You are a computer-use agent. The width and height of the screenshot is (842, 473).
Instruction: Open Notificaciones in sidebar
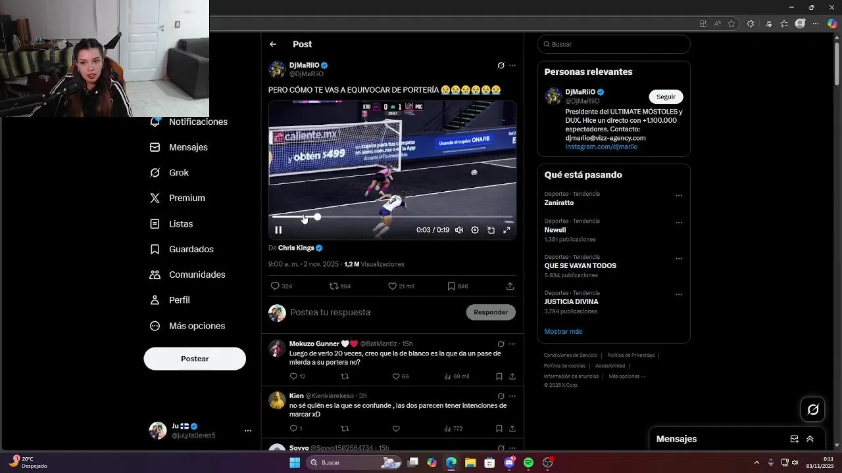click(x=189, y=122)
